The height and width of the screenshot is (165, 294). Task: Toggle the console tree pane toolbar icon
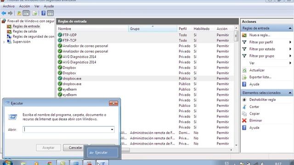26,13
